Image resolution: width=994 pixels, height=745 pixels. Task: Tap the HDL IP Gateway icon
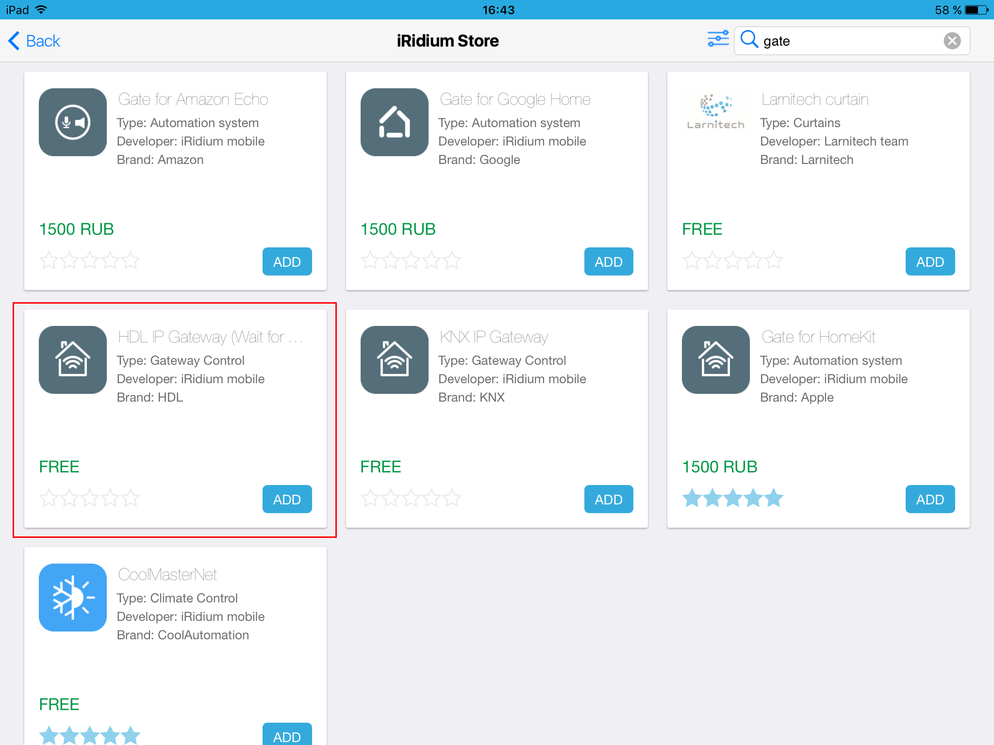coord(73,360)
